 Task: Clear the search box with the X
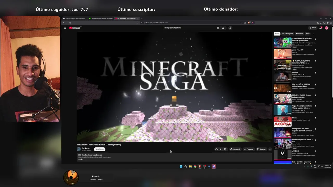tap(218, 28)
